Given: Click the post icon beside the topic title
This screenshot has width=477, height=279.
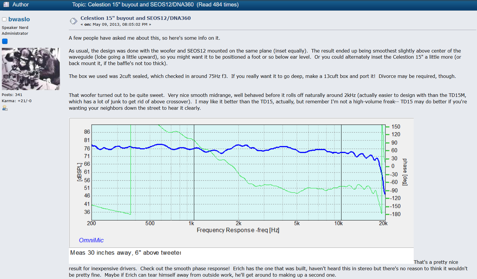Looking at the screenshot, I should [x=73, y=21].
